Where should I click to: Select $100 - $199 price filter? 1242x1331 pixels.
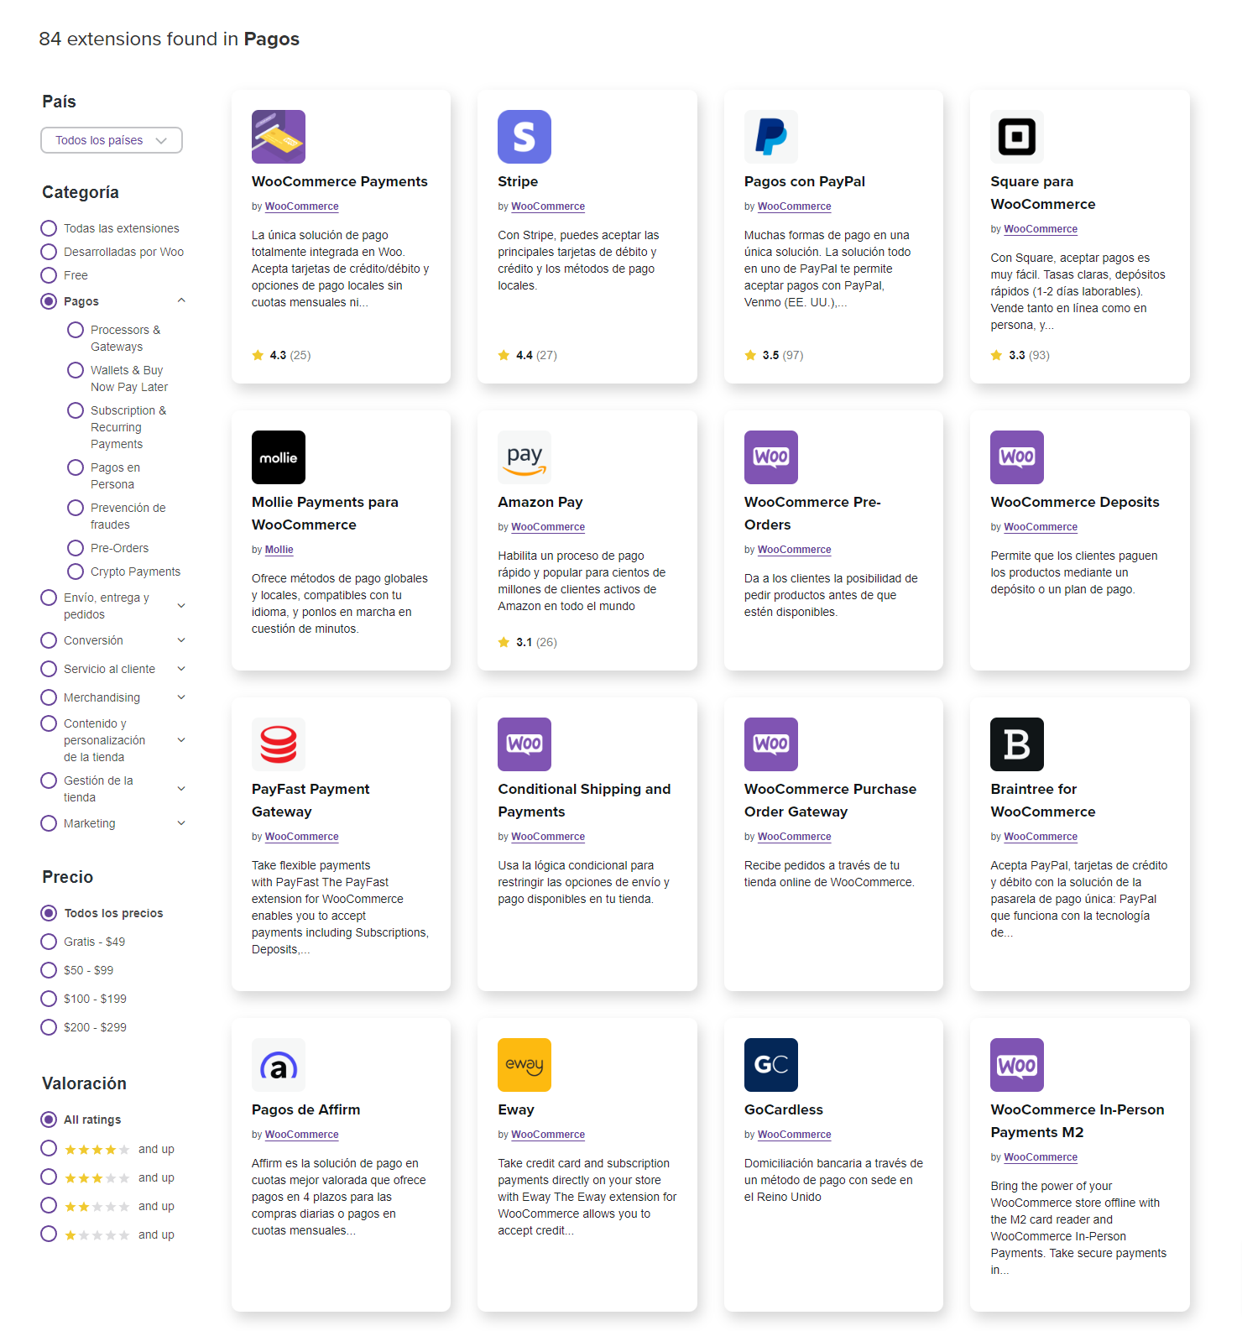49,999
